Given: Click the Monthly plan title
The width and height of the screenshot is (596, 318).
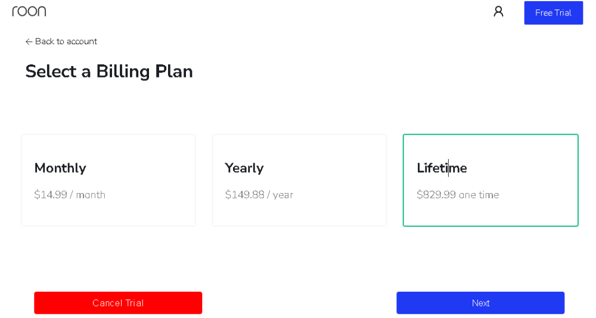Looking at the screenshot, I should [x=60, y=168].
